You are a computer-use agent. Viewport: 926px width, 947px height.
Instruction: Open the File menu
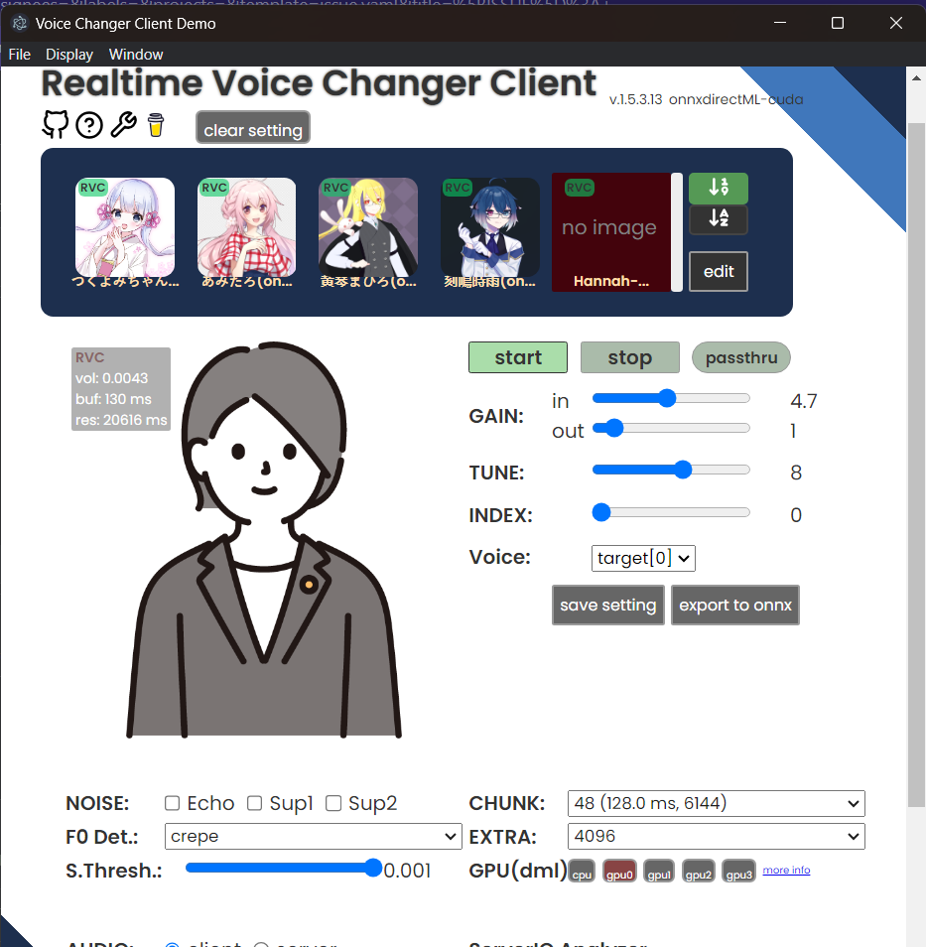point(19,54)
